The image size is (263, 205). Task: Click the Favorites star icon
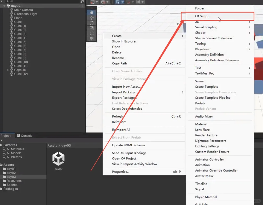(x=1, y=145)
